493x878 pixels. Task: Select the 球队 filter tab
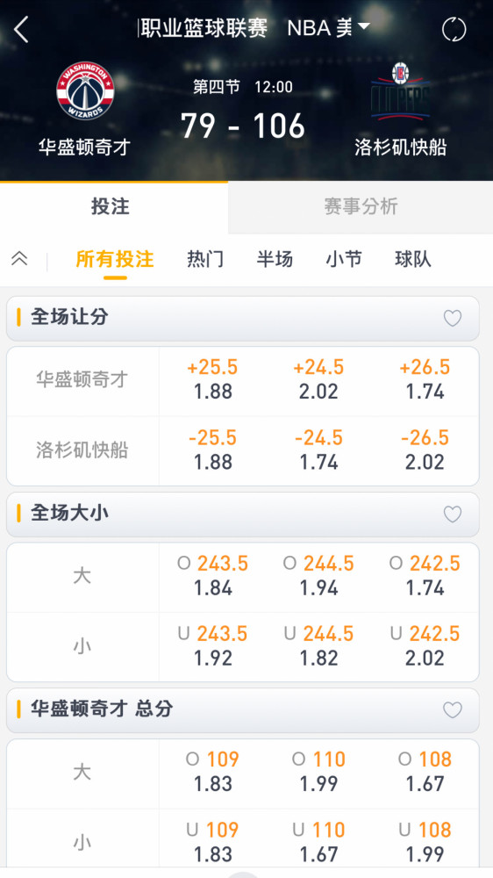[413, 259]
